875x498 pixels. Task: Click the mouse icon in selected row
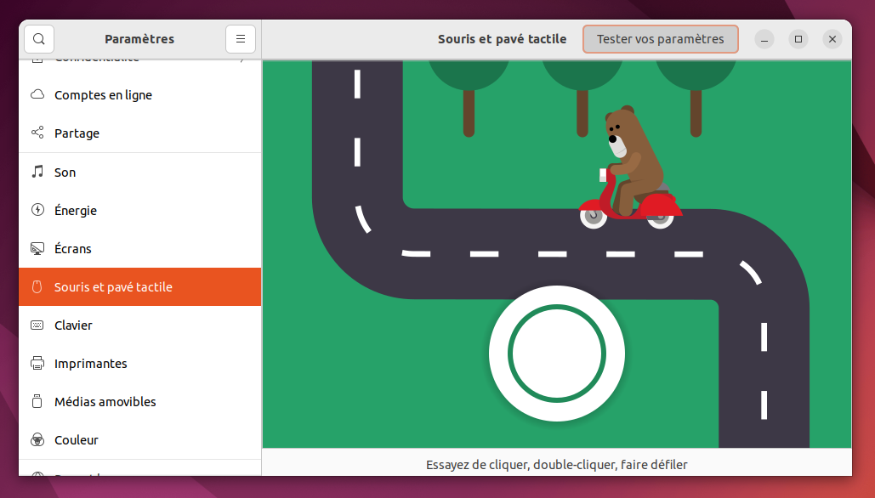(x=37, y=287)
